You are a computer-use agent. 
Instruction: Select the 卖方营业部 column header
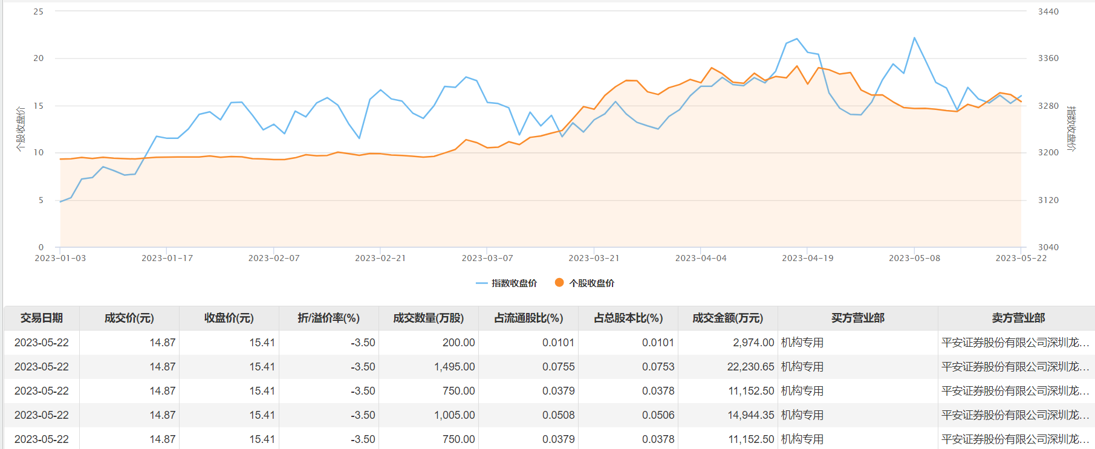(x=1018, y=318)
